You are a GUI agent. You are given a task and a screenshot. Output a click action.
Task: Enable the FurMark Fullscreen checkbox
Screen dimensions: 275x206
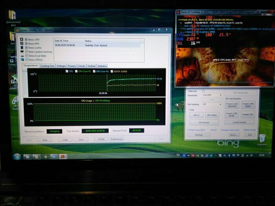203,91
